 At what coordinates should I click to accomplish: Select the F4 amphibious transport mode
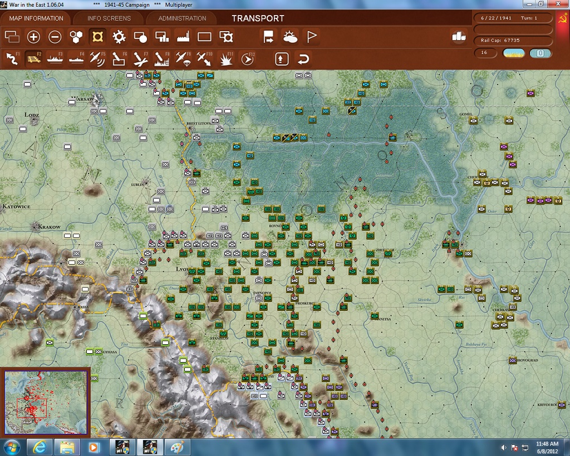(76, 59)
